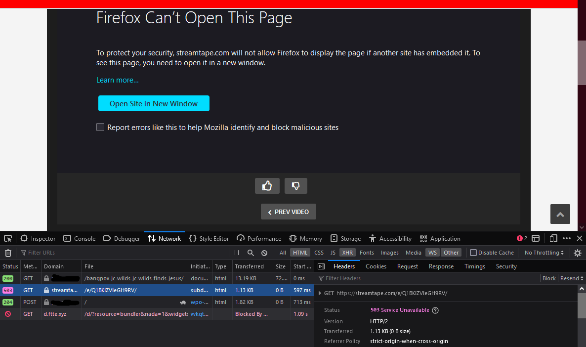This screenshot has width=586, height=347.
Task: Click the element picker icon in devtools
Action: pos(8,239)
